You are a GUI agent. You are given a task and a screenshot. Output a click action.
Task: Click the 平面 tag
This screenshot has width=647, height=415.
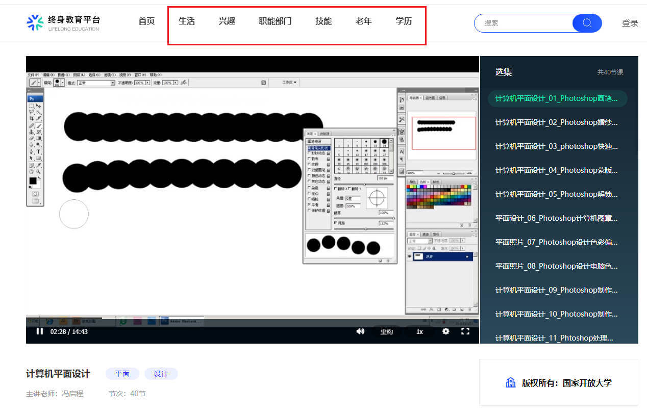tap(122, 374)
